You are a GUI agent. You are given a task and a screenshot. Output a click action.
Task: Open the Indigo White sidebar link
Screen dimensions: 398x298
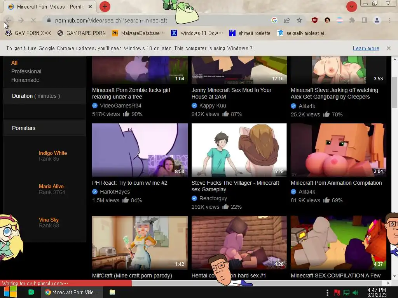[x=53, y=153]
